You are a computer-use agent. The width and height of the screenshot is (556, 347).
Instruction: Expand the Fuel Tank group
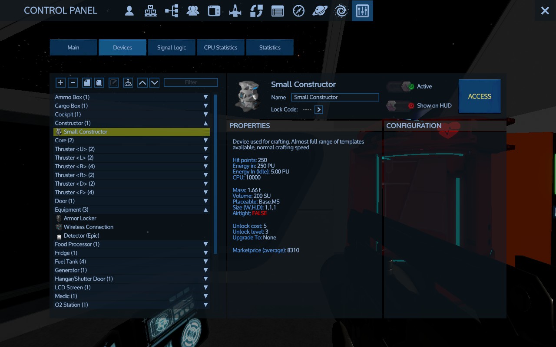pyautogui.click(x=206, y=262)
